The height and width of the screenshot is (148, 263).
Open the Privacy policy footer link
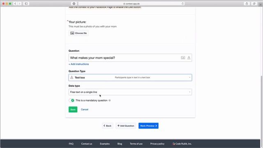[x=157, y=144]
